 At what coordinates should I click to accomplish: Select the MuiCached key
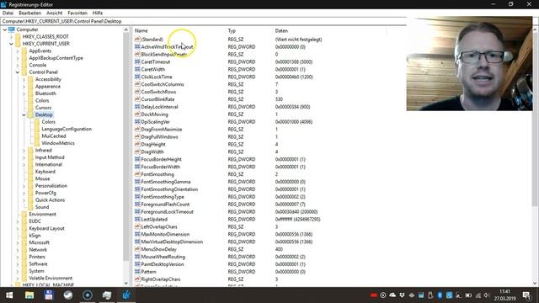(54, 136)
